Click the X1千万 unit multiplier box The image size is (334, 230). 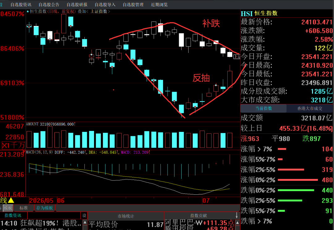tap(13, 145)
